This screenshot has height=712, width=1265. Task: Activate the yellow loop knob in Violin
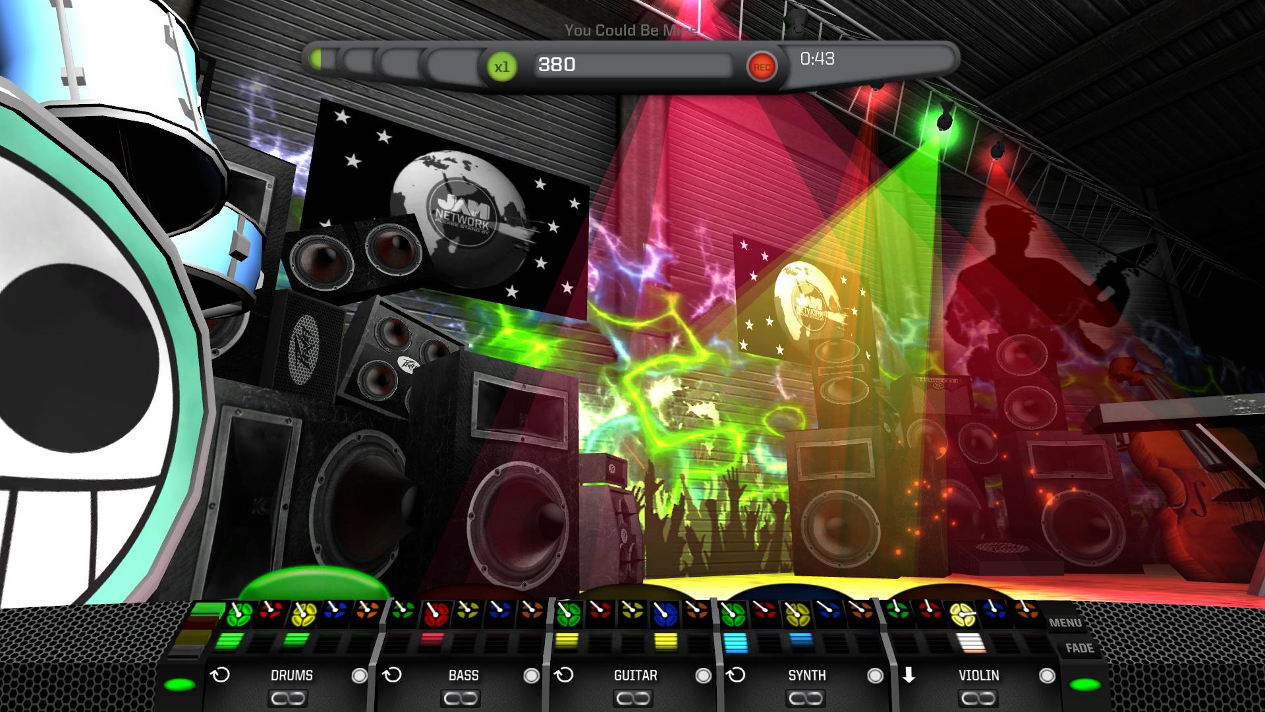point(963,614)
